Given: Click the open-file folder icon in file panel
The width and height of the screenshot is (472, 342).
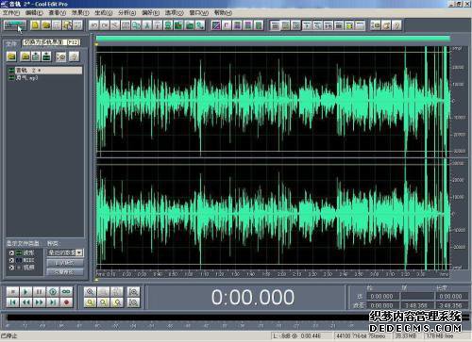Looking at the screenshot, I should tap(11, 57).
